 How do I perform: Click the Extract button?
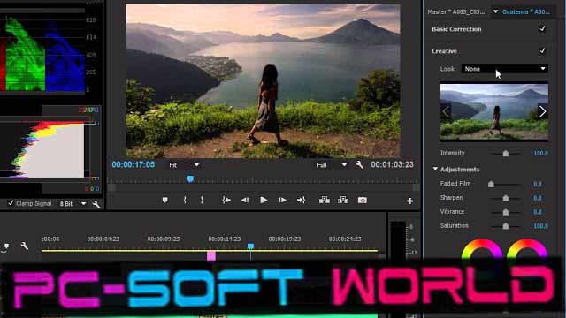pos(343,200)
